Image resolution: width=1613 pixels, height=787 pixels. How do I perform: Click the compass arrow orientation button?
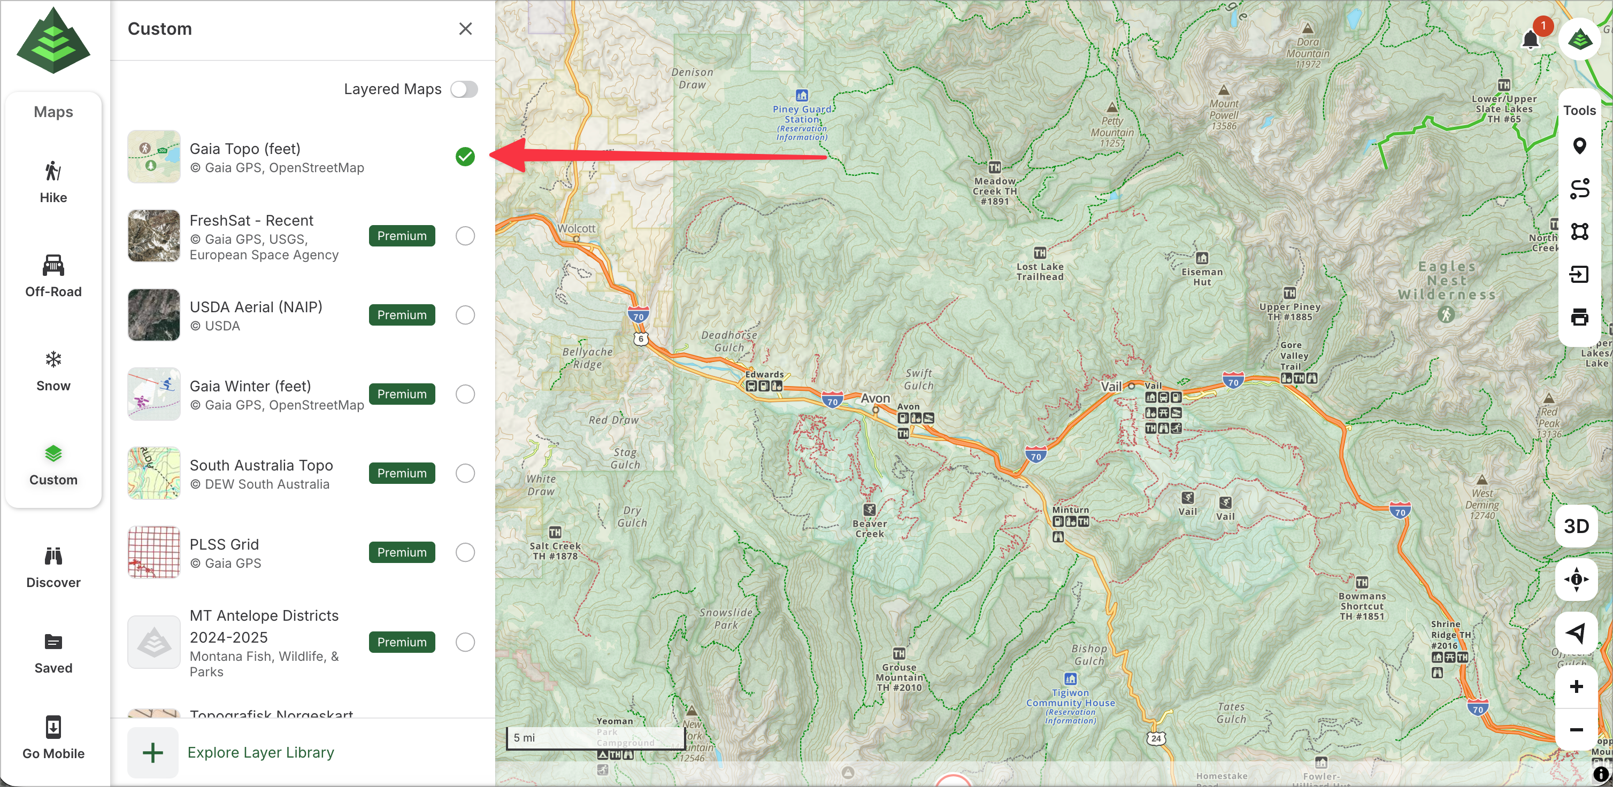[x=1576, y=632]
